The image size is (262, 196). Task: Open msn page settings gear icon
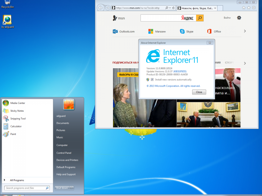(239, 18)
